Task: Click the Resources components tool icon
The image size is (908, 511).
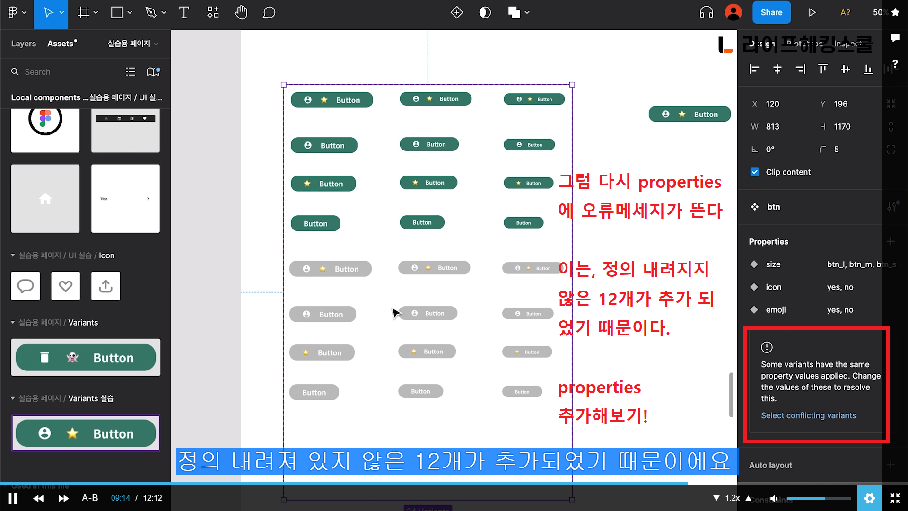Action: point(213,13)
